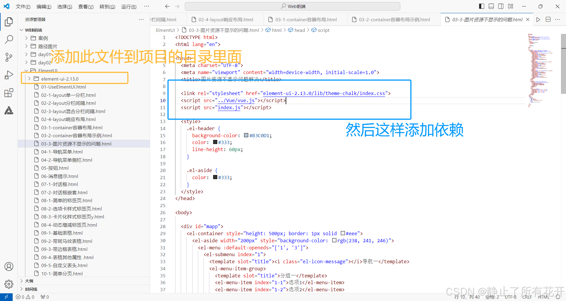Navigate forward with the arrow button
Viewport: 566px width, 301px height.
pyautogui.click(x=177, y=6)
